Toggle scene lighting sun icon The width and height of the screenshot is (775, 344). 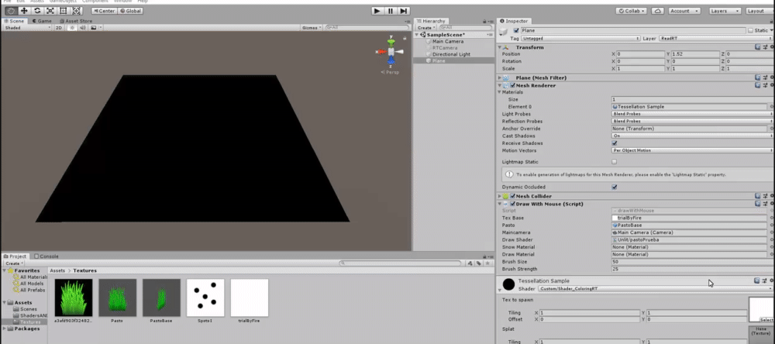[x=71, y=28]
